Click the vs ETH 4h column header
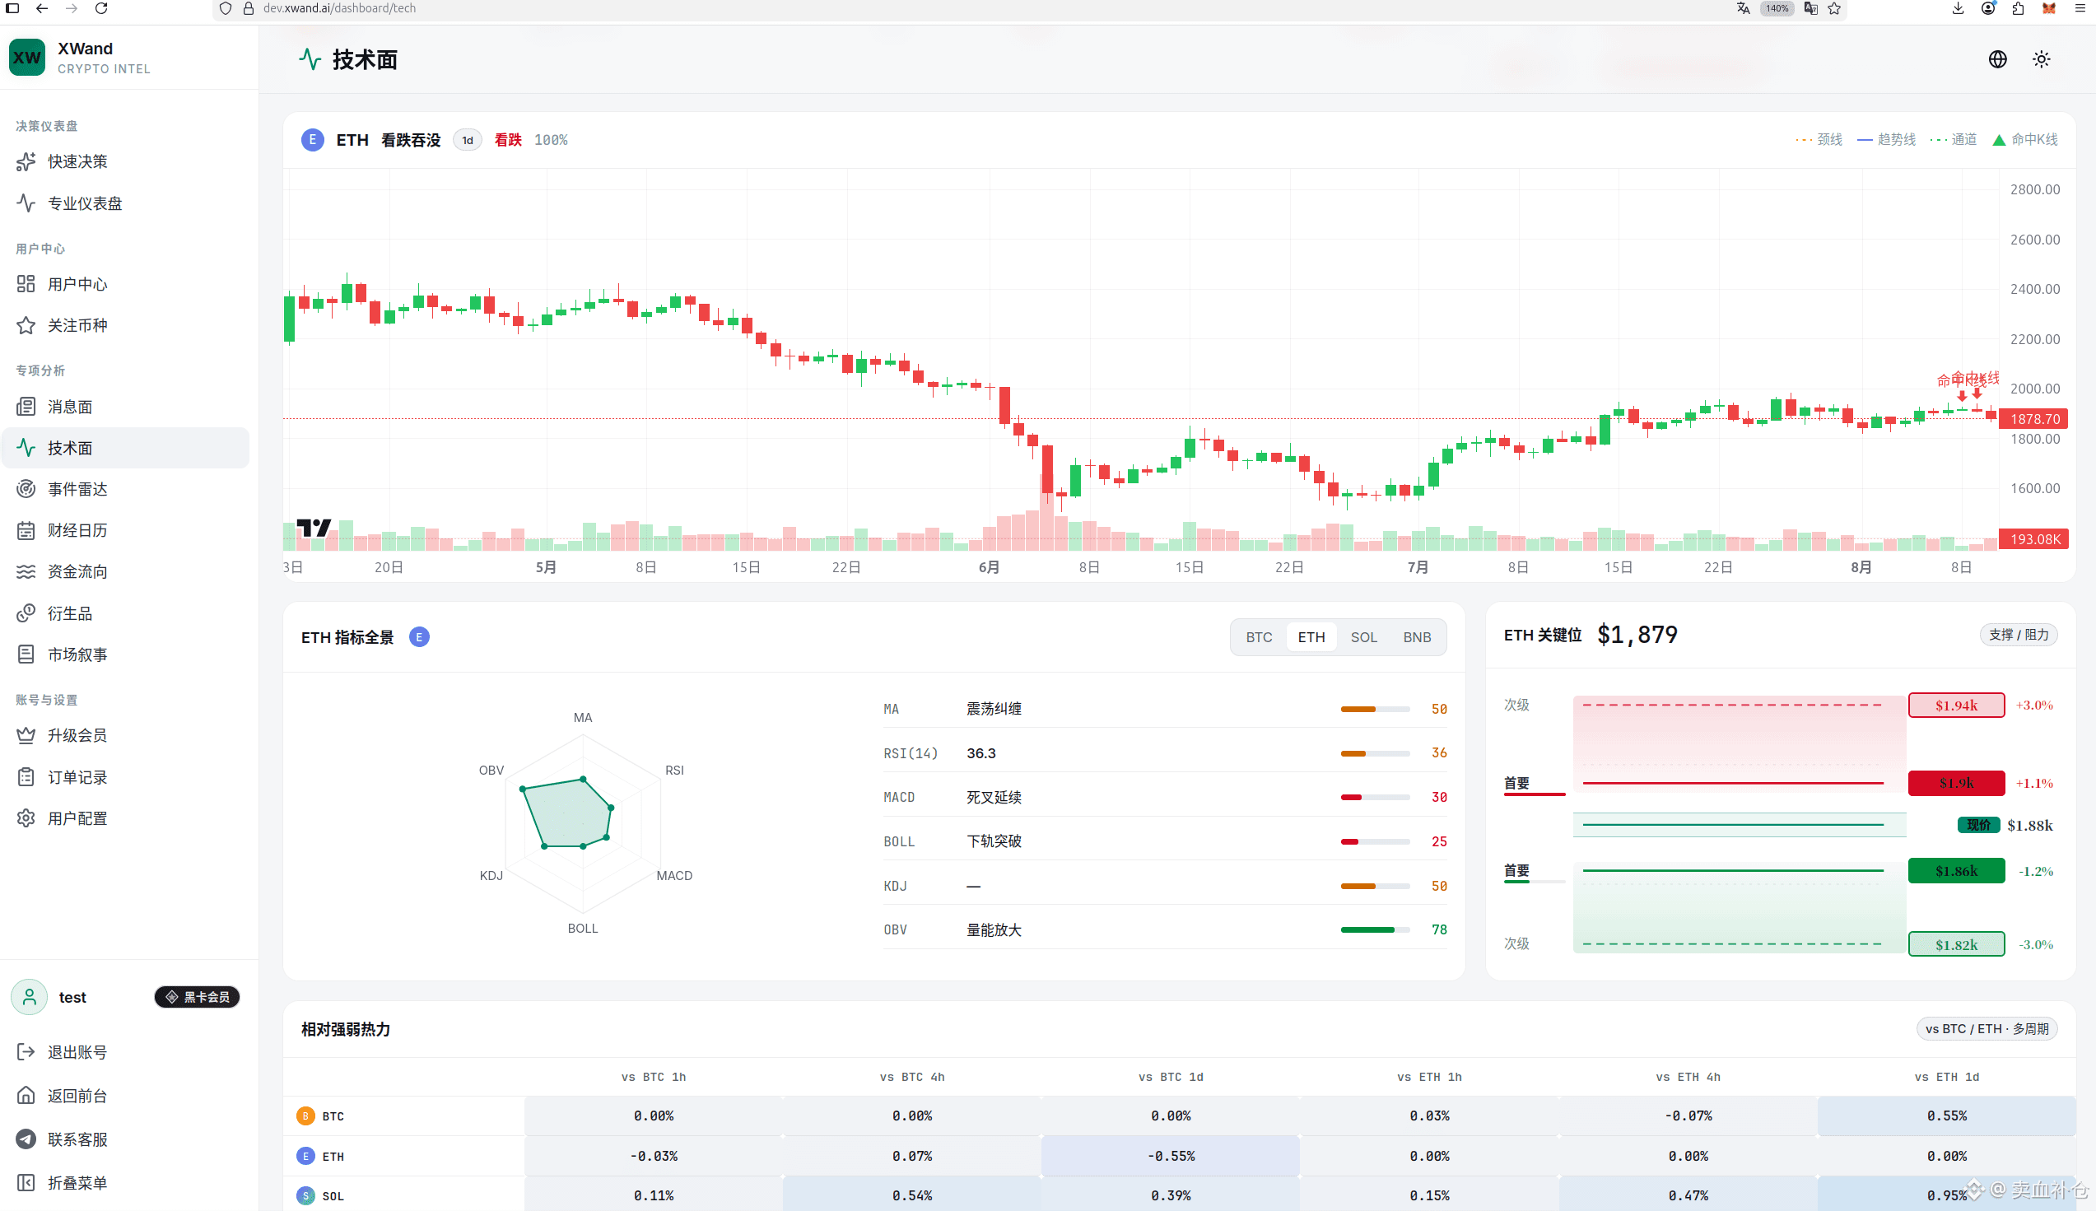The width and height of the screenshot is (2096, 1211). [1688, 1077]
